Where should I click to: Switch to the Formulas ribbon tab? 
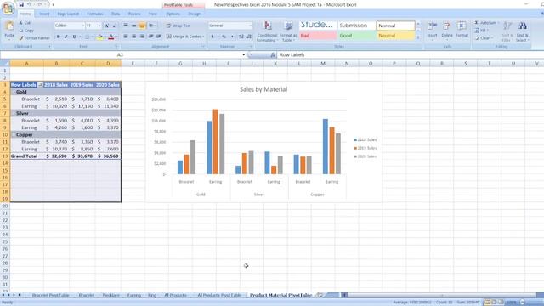94,14
